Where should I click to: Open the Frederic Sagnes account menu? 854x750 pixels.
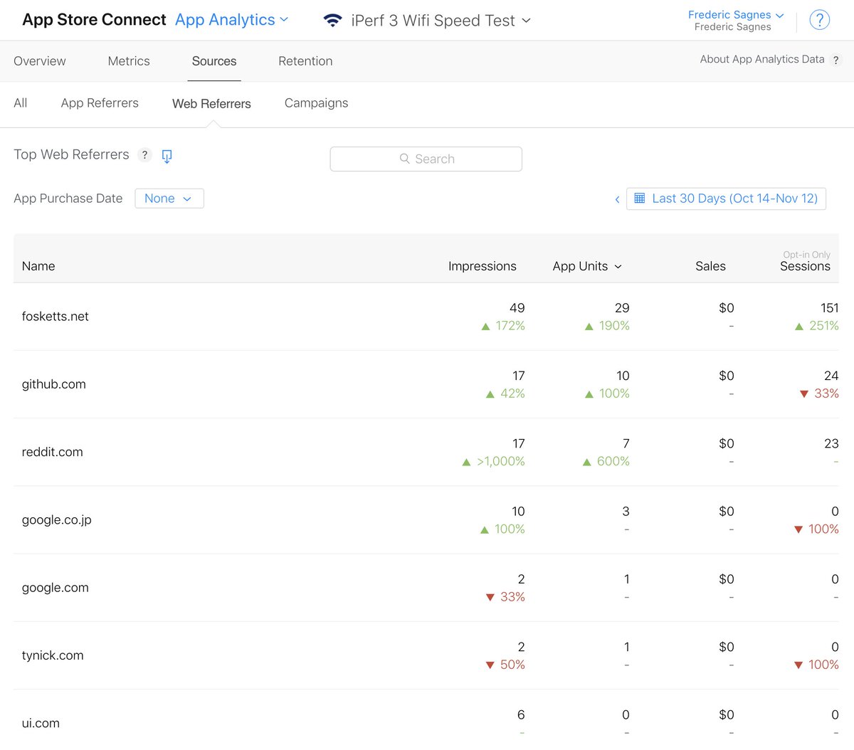[736, 15]
